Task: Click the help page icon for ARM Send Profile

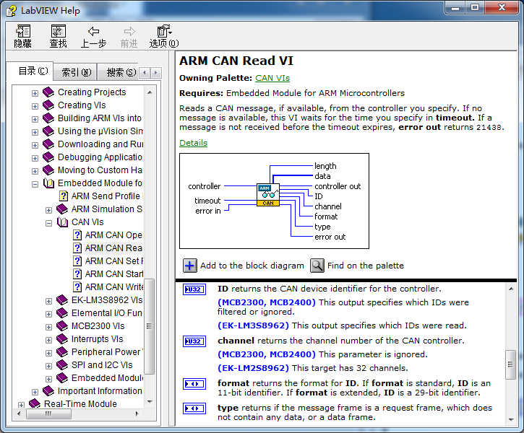Action: click(x=64, y=196)
